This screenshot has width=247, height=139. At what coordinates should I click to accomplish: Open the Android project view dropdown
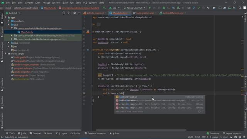(13, 13)
